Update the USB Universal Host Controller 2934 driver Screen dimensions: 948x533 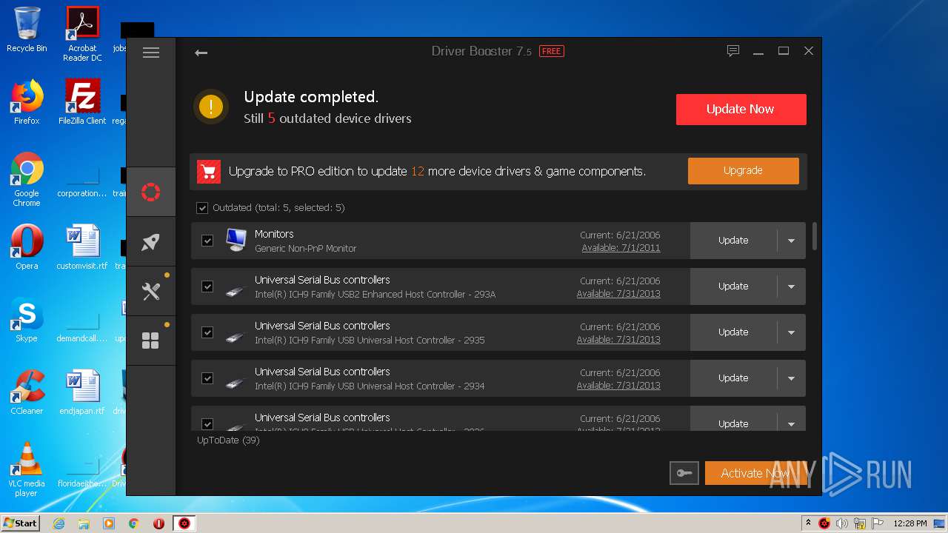(733, 378)
